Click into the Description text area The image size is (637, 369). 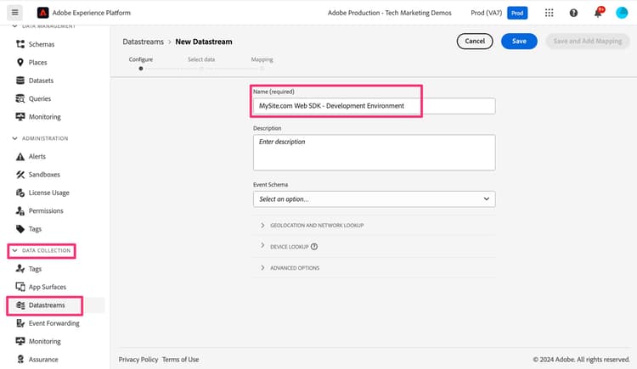click(374, 152)
